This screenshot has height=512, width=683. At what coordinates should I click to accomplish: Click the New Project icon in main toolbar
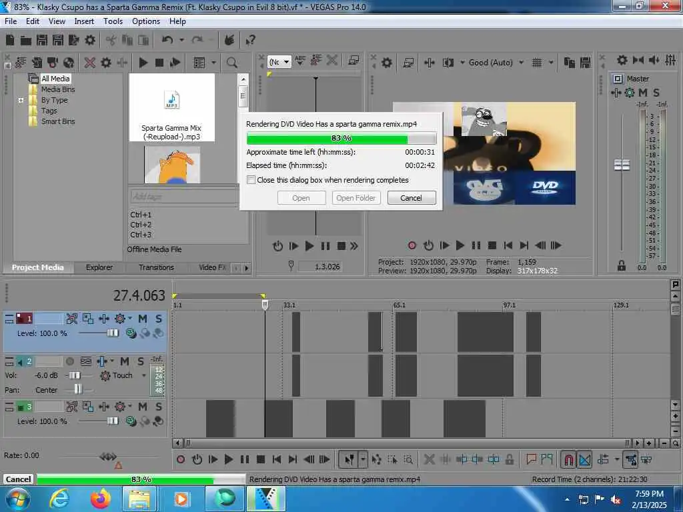tap(10, 41)
